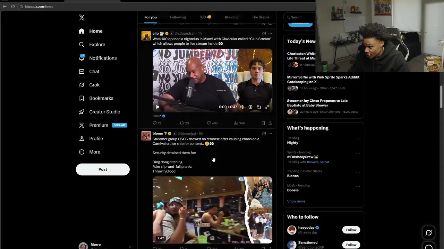Open video settings gear on Wack100 clip
The width and height of the screenshot is (444, 249).
(250, 107)
